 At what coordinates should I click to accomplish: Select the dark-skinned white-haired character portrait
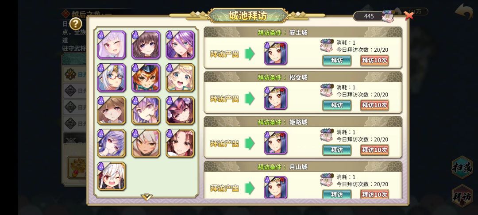(146, 143)
